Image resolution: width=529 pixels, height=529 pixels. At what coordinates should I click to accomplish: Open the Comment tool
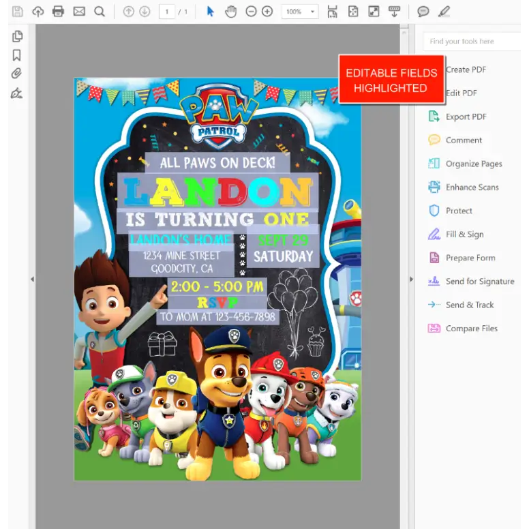pyautogui.click(x=455, y=140)
